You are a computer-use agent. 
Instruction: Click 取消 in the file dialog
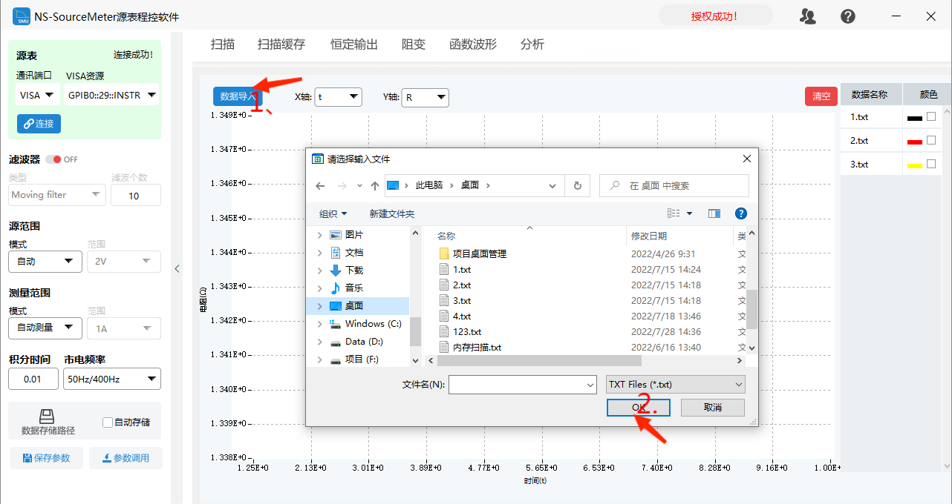(x=713, y=407)
